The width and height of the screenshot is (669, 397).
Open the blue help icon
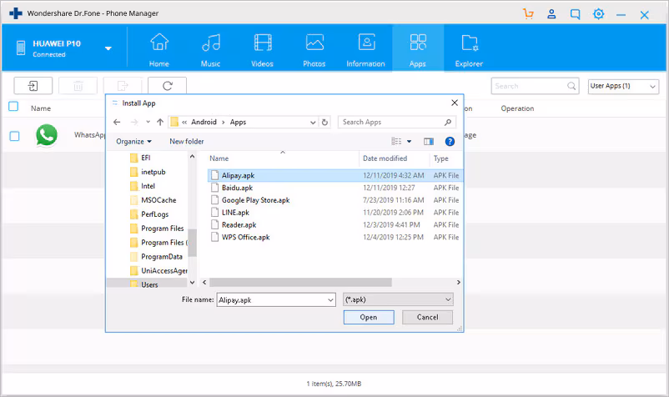pyautogui.click(x=450, y=142)
